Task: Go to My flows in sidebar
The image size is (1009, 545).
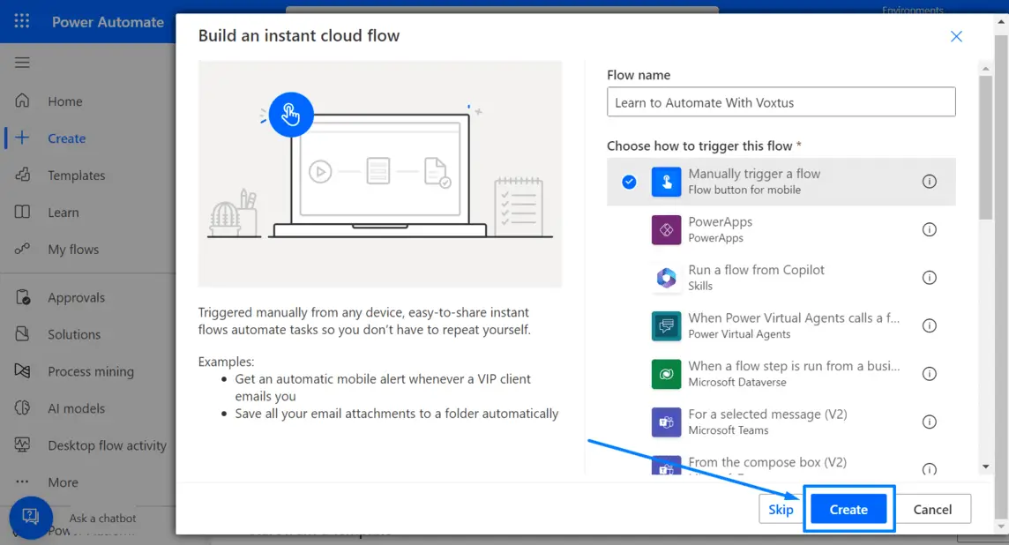Action: 73,250
